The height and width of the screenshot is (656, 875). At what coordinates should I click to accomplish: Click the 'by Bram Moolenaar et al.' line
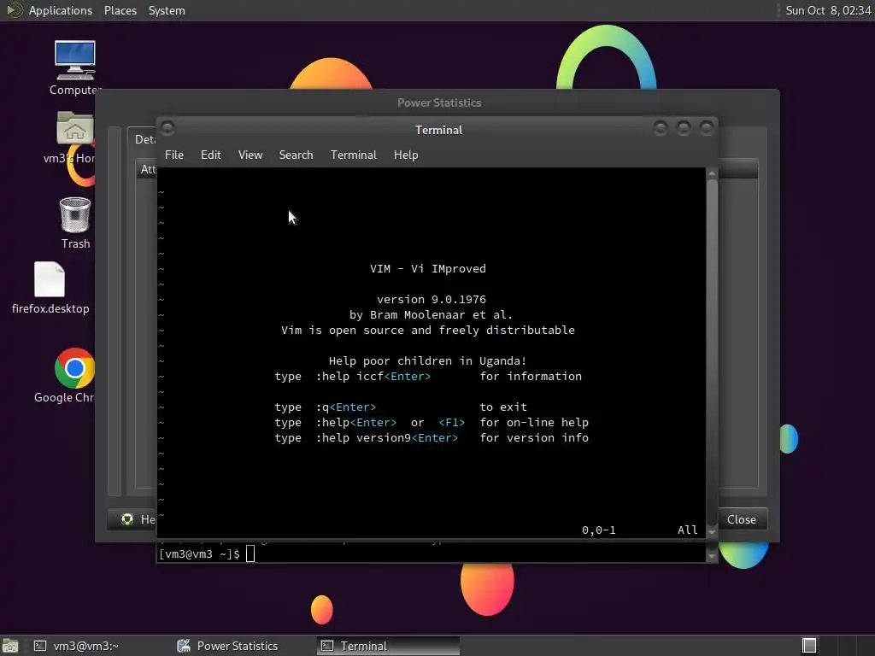431,314
